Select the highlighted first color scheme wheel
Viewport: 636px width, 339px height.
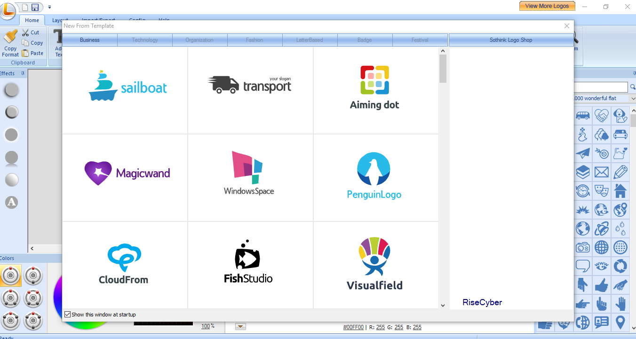pos(10,276)
